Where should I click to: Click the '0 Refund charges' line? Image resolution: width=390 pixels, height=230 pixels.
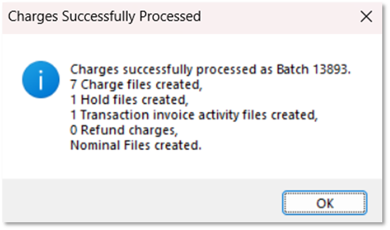click(124, 130)
